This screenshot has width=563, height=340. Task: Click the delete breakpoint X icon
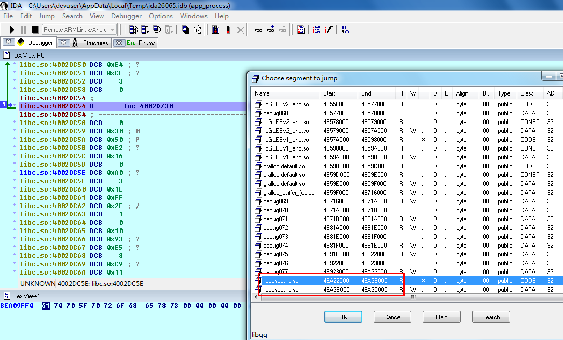pos(240,30)
